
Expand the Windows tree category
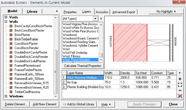(x=6, y=96)
